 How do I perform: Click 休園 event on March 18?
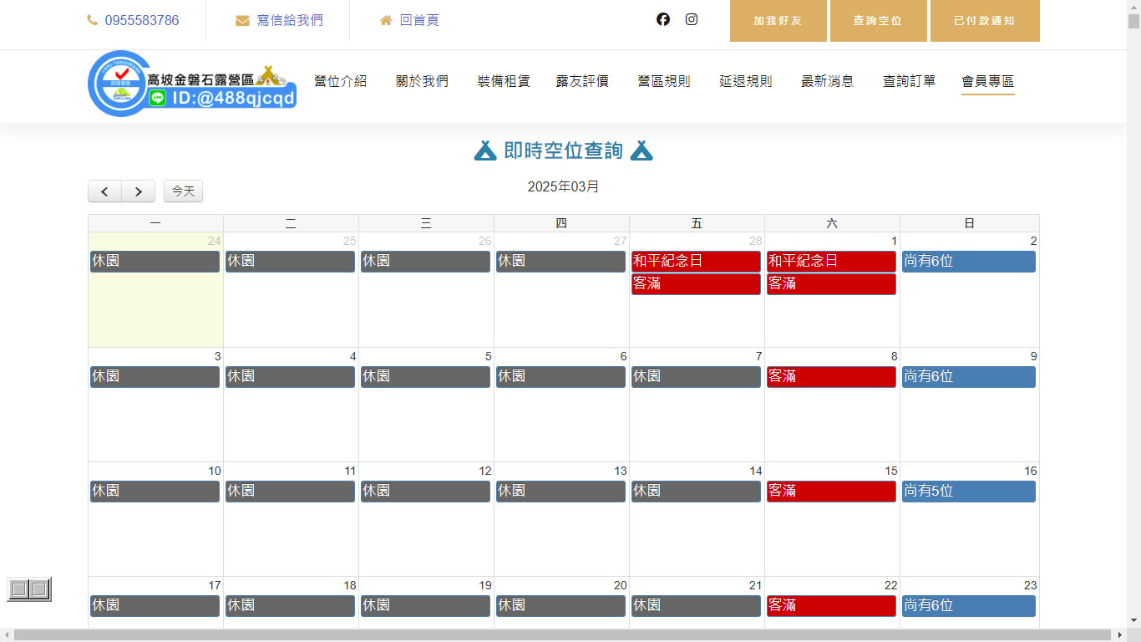pyautogui.click(x=291, y=606)
